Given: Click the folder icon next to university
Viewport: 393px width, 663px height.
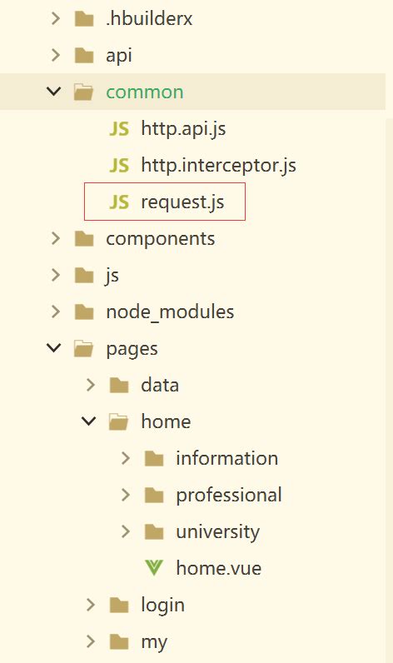Looking at the screenshot, I should click(154, 532).
